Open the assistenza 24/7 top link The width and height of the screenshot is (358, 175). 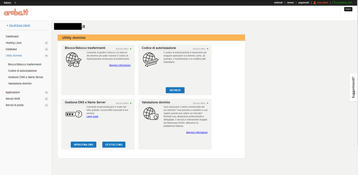344,2
